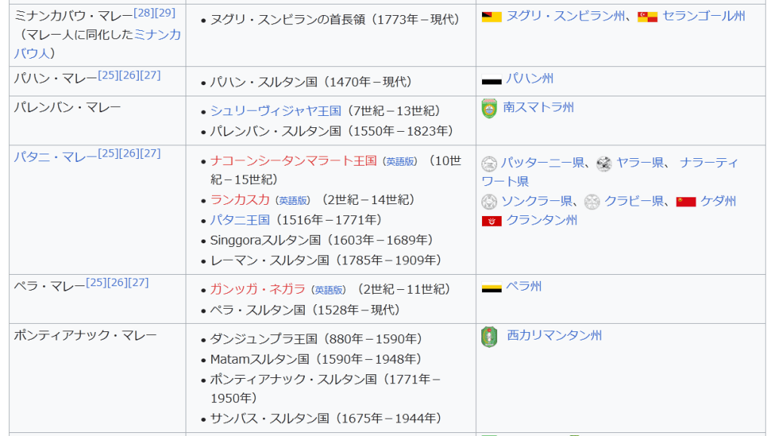Click the Pattani province seal icon

[489, 163]
